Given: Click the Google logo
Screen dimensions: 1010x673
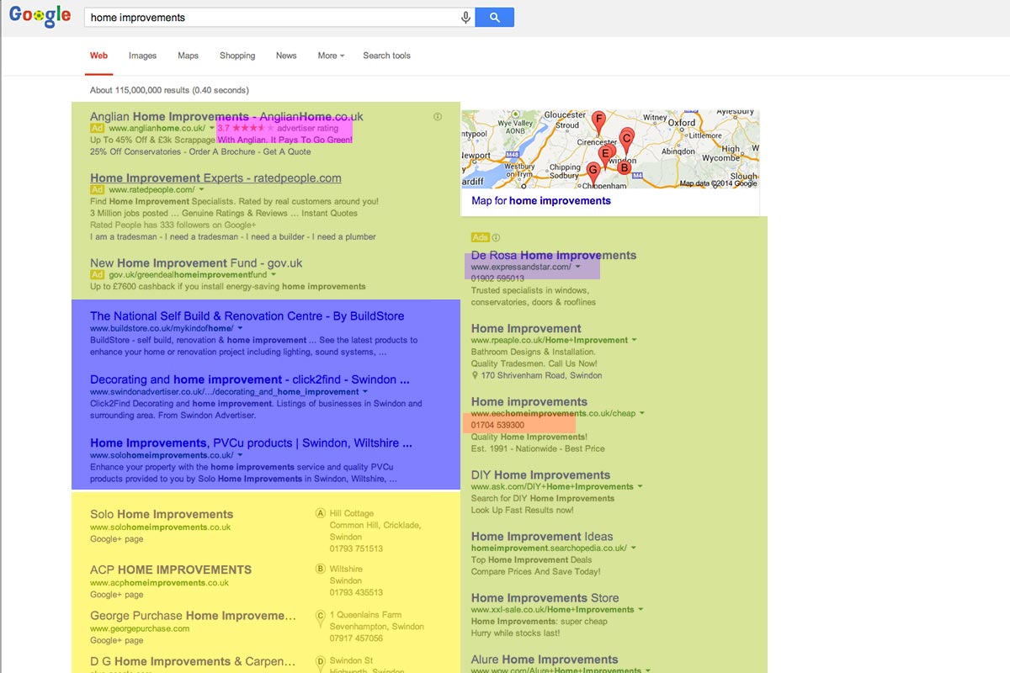Looking at the screenshot, I should click(40, 16).
